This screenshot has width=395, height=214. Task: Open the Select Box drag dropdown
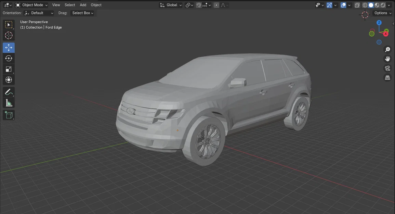tap(82, 13)
